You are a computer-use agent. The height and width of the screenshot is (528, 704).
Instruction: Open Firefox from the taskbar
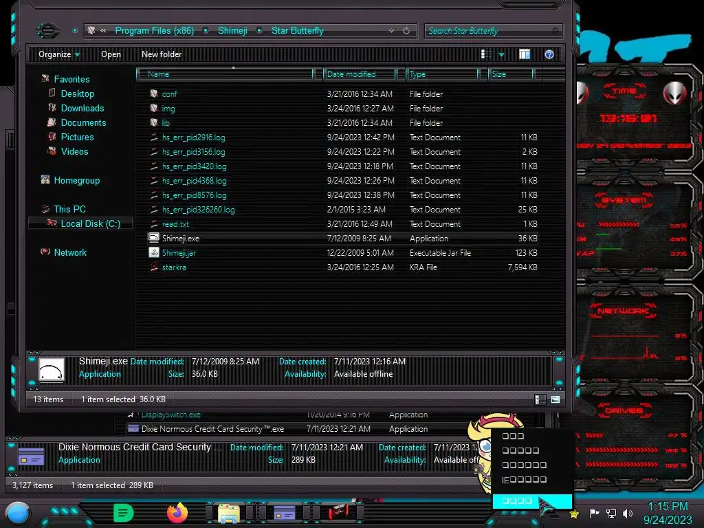[x=177, y=513]
